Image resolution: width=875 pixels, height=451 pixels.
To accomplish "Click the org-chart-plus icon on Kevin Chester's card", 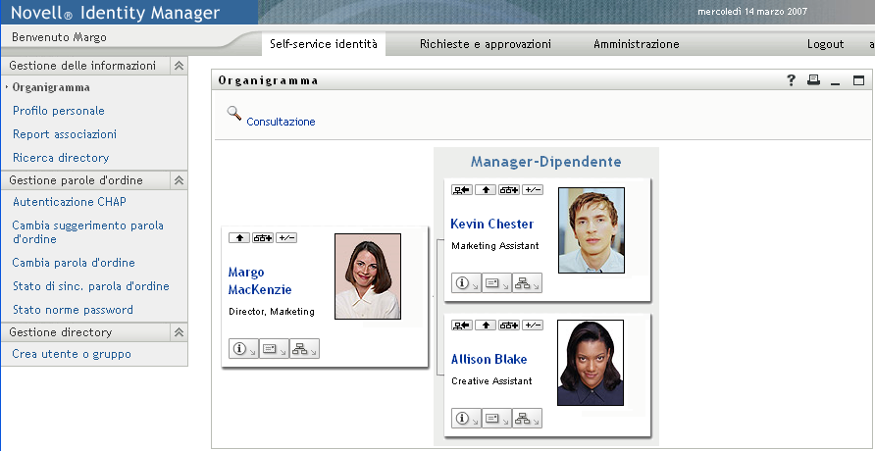I will pyautogui.click(x=509, y=190).
